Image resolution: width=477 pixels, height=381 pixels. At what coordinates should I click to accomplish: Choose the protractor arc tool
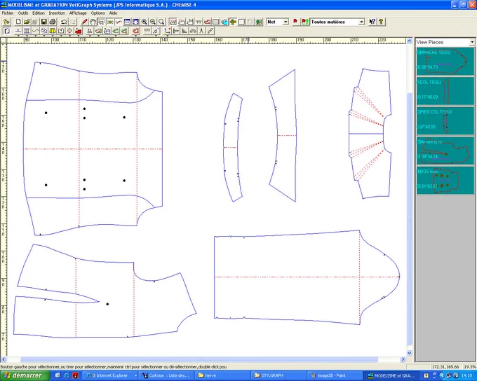tap(193, 31)
